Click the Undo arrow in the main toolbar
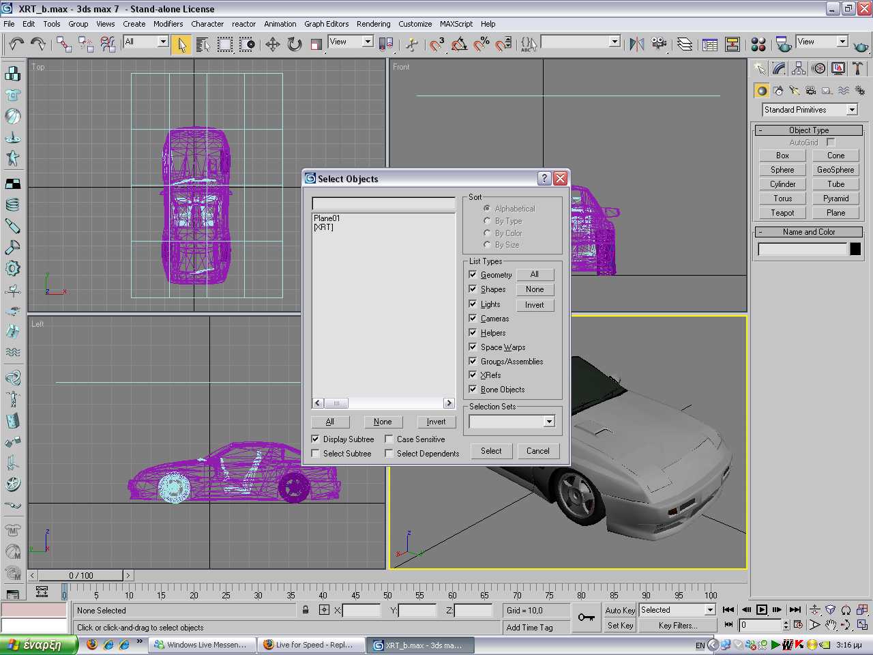The image size is (873, 655). click(x=16, y=44)
